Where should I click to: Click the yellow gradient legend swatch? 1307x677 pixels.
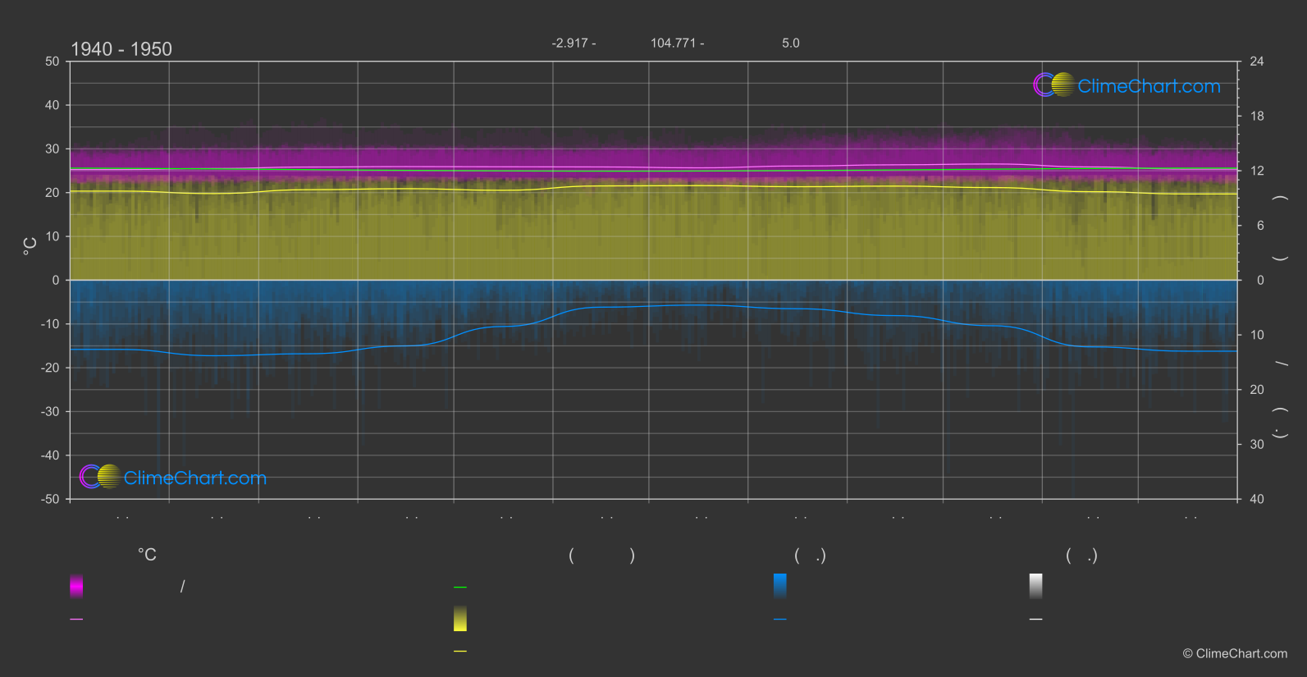pos(460,619)
